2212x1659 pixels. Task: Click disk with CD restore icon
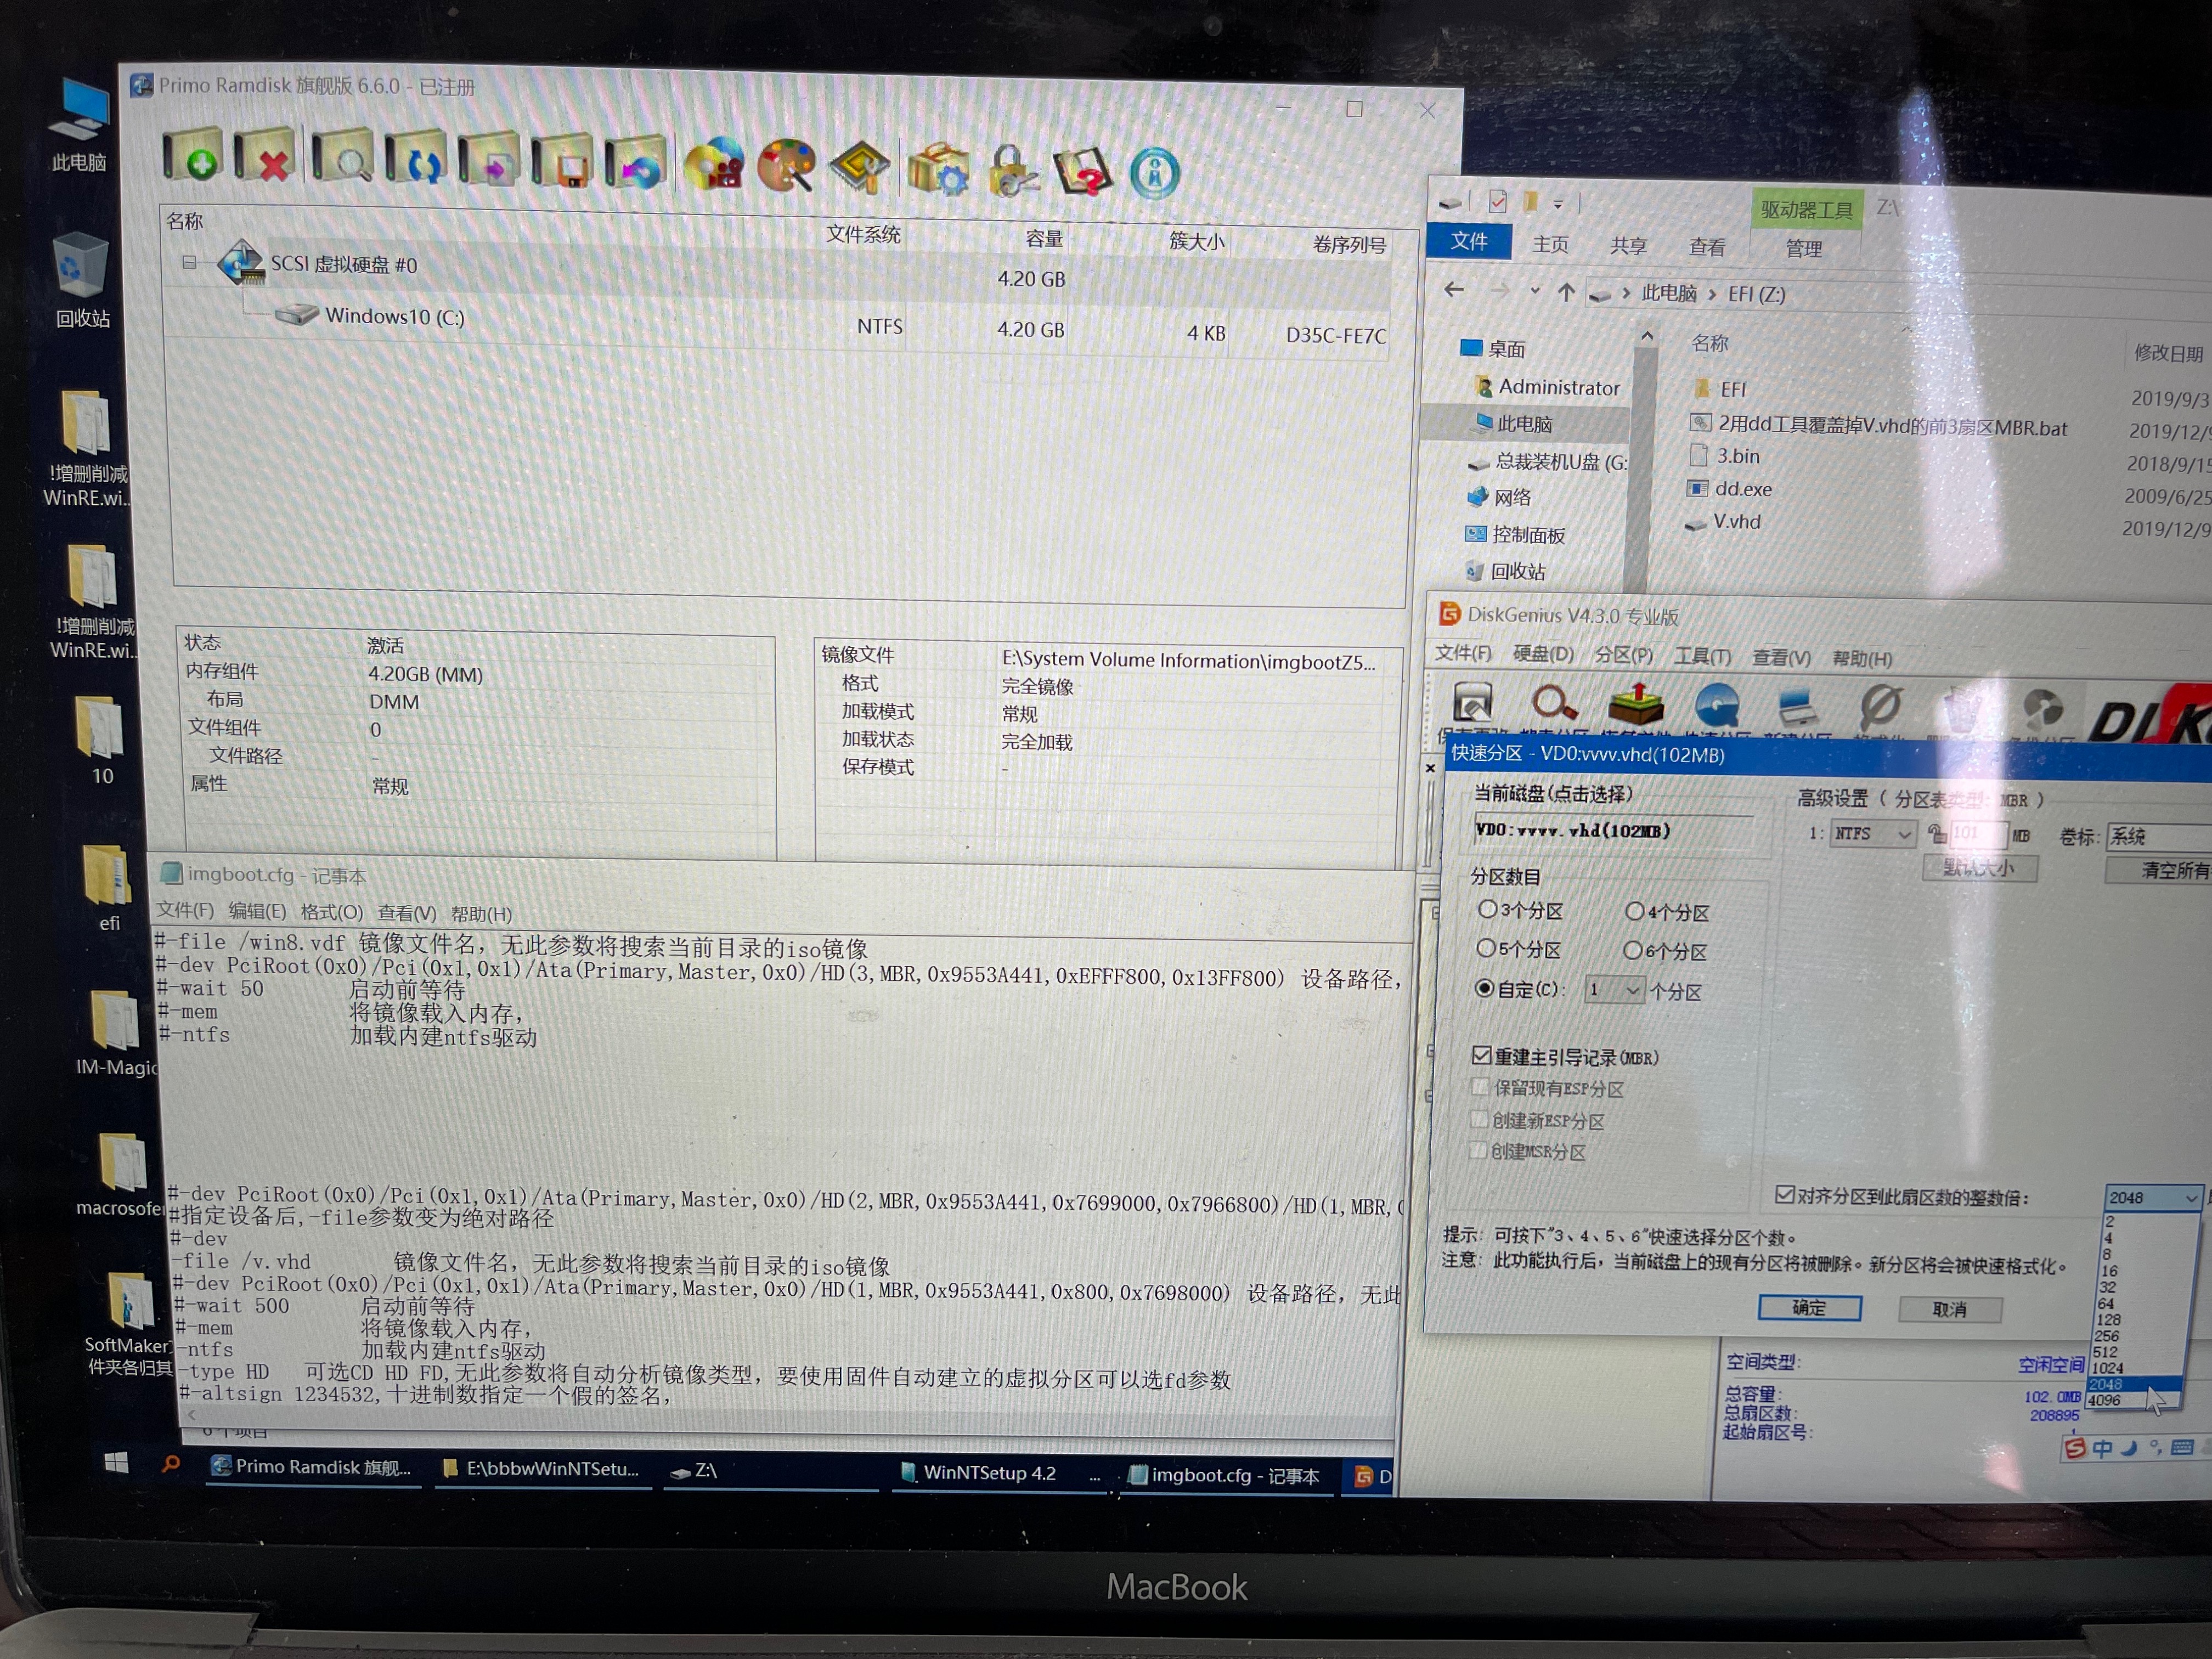pos(636,163)
